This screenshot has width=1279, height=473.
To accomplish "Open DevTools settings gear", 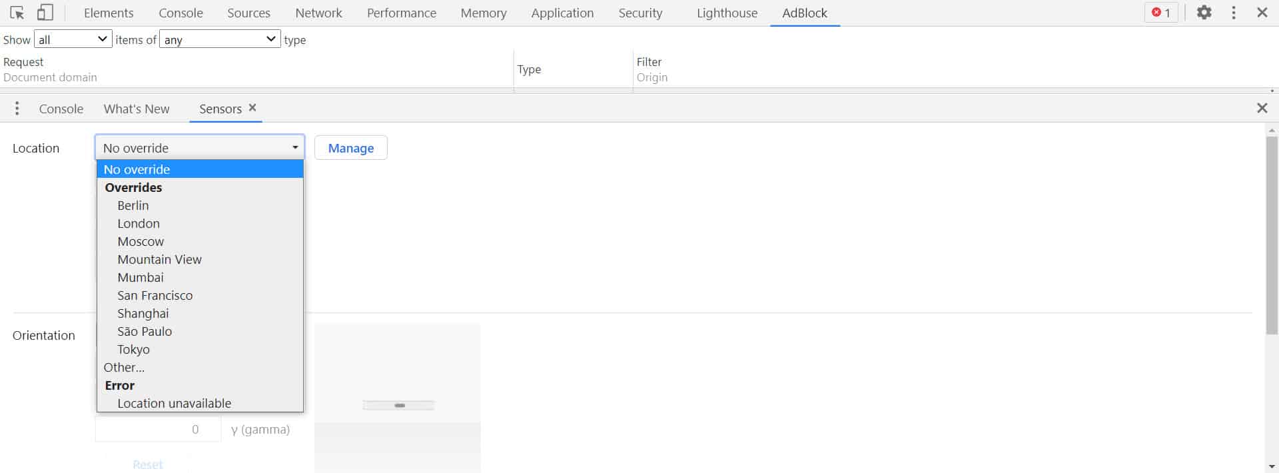I will click(1204, 13).
